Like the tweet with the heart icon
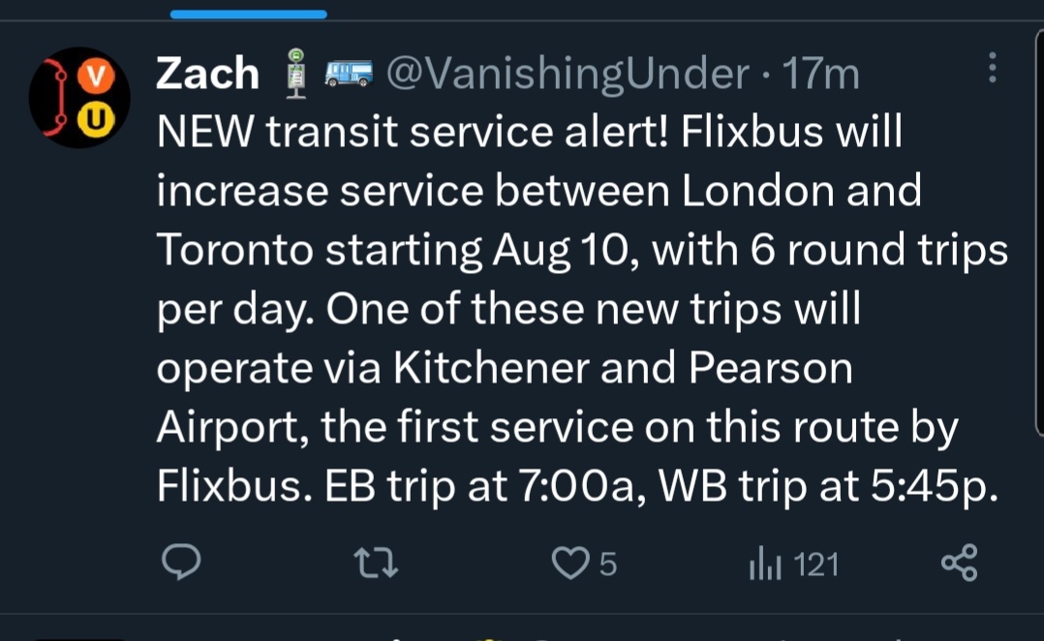Viewport: 1044px width, 641px height. [569, 563]
